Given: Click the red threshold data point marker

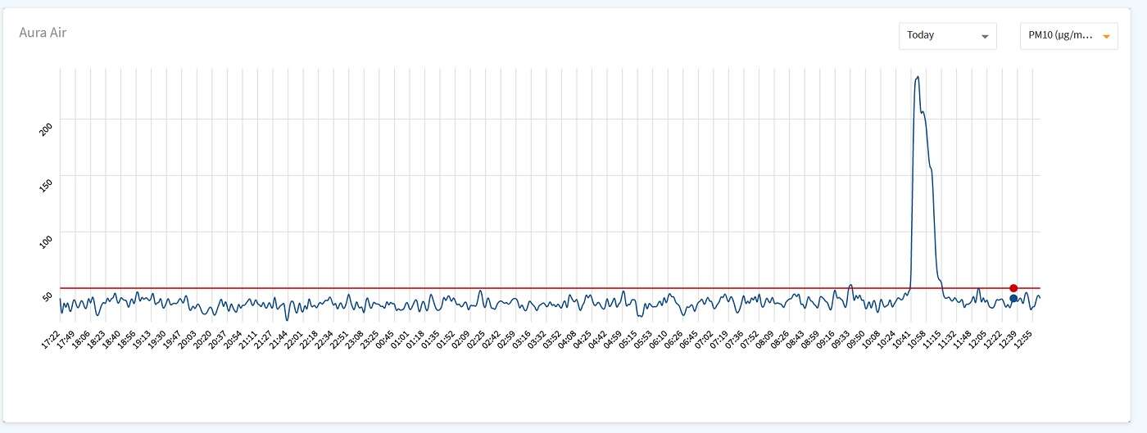Looking at the screenshot, I should 1013,288.
